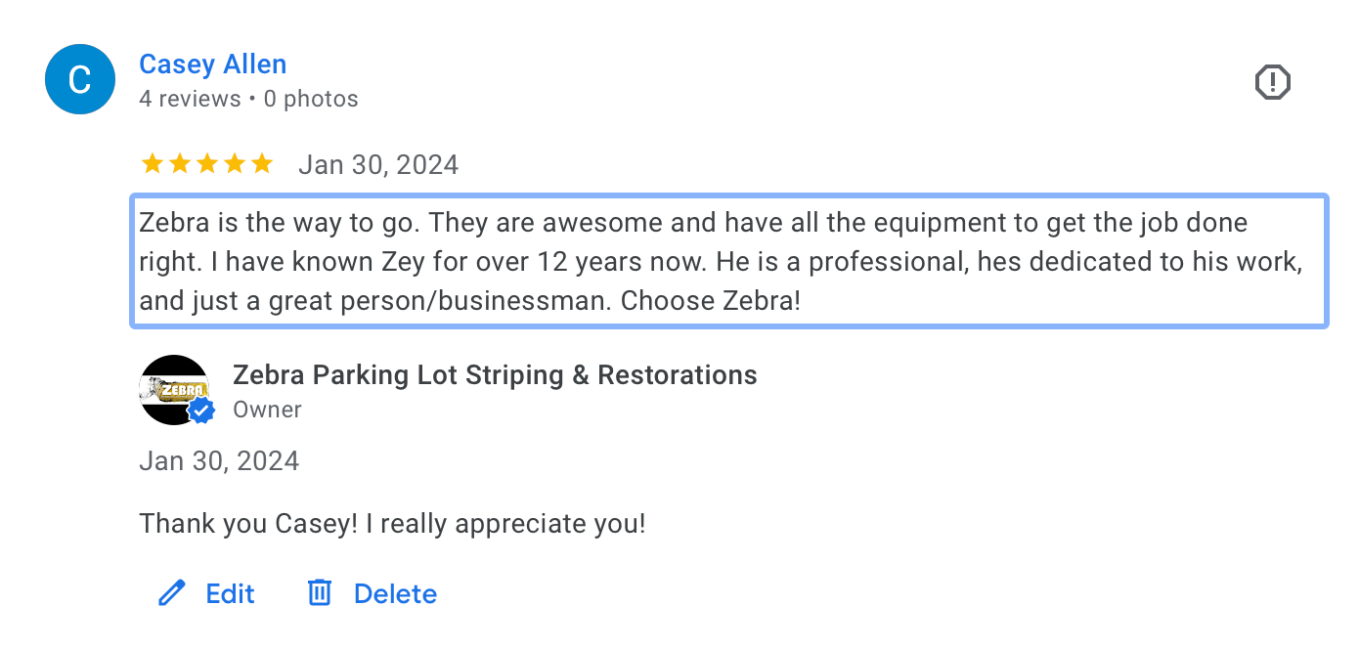Click the "4 reviews • 0 photos" text
The height and width of the screenshot is (649, 1359).
pos(248,99)
